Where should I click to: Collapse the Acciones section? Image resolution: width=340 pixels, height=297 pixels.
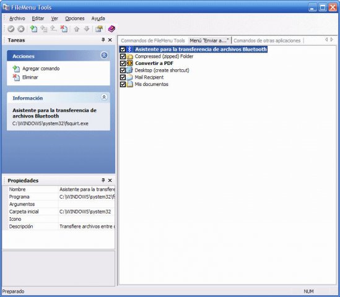point(104,55)
